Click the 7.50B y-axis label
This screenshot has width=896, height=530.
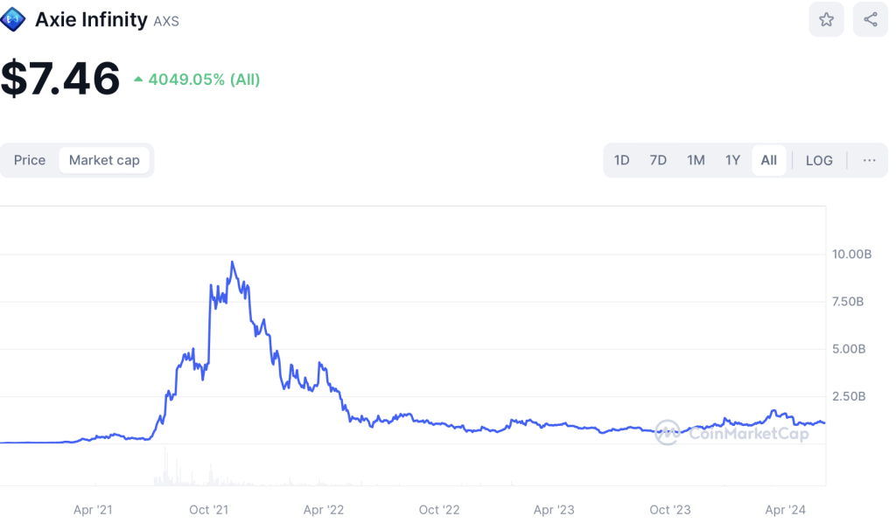coord(848,302)
